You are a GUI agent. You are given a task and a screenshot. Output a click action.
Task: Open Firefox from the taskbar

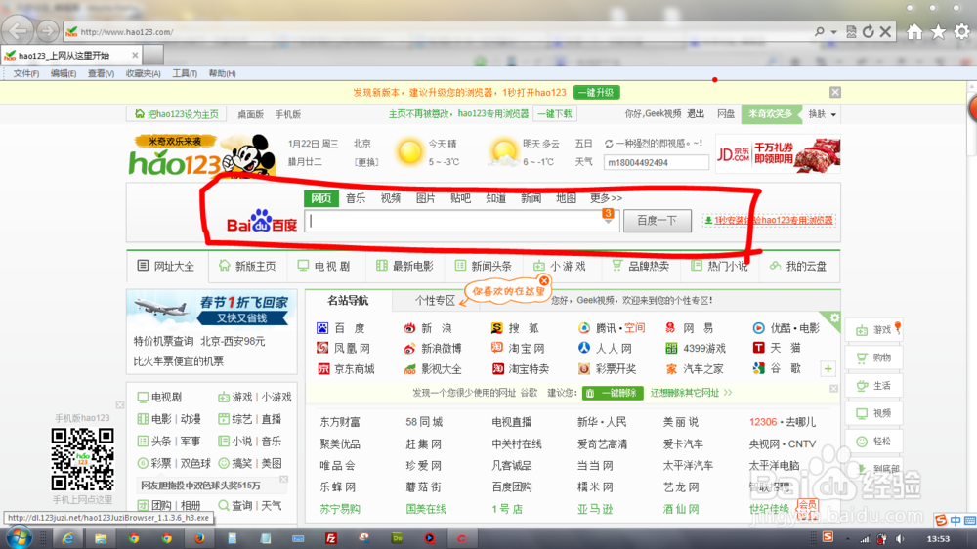(198, 538)
